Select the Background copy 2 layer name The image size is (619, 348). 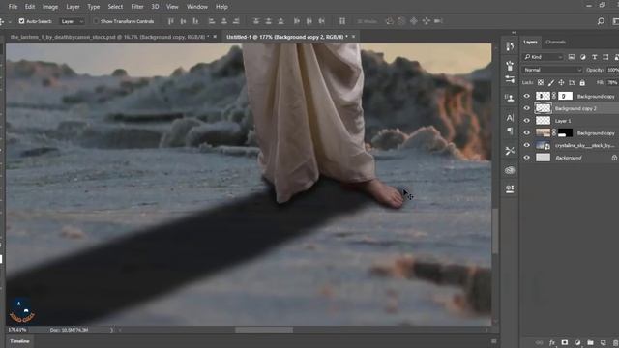575,108
